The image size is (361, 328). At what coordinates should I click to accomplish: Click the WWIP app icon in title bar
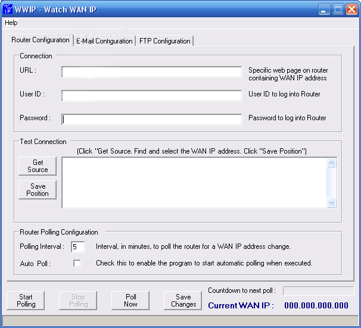8,9
